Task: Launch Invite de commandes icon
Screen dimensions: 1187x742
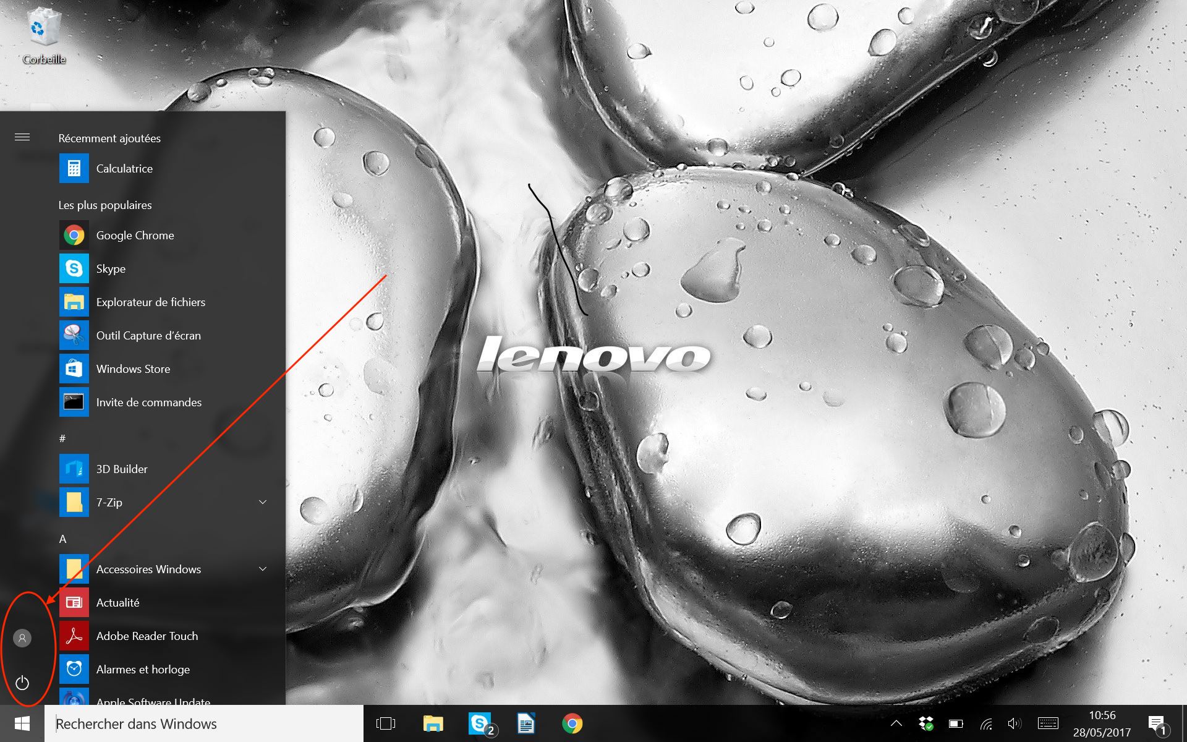Action: pyautogui.click(x=74, y=402)
